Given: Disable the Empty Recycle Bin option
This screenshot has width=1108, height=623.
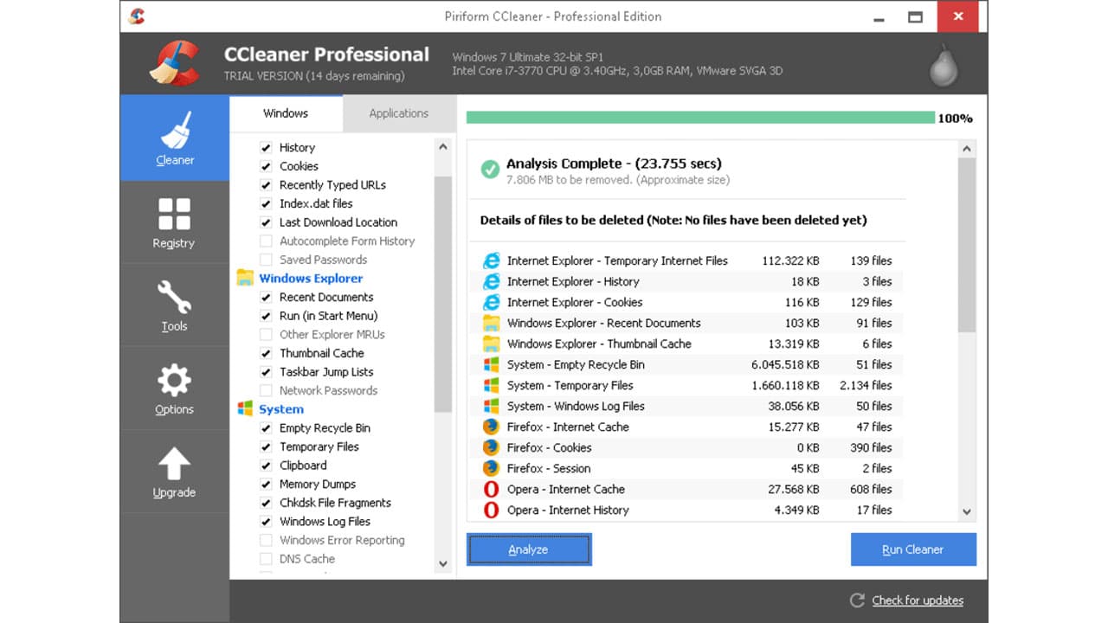Looking at the screenshot, I should point(266,427).
